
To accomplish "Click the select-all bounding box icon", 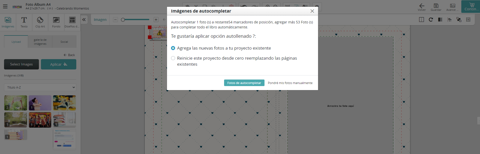I will (468, 20).
